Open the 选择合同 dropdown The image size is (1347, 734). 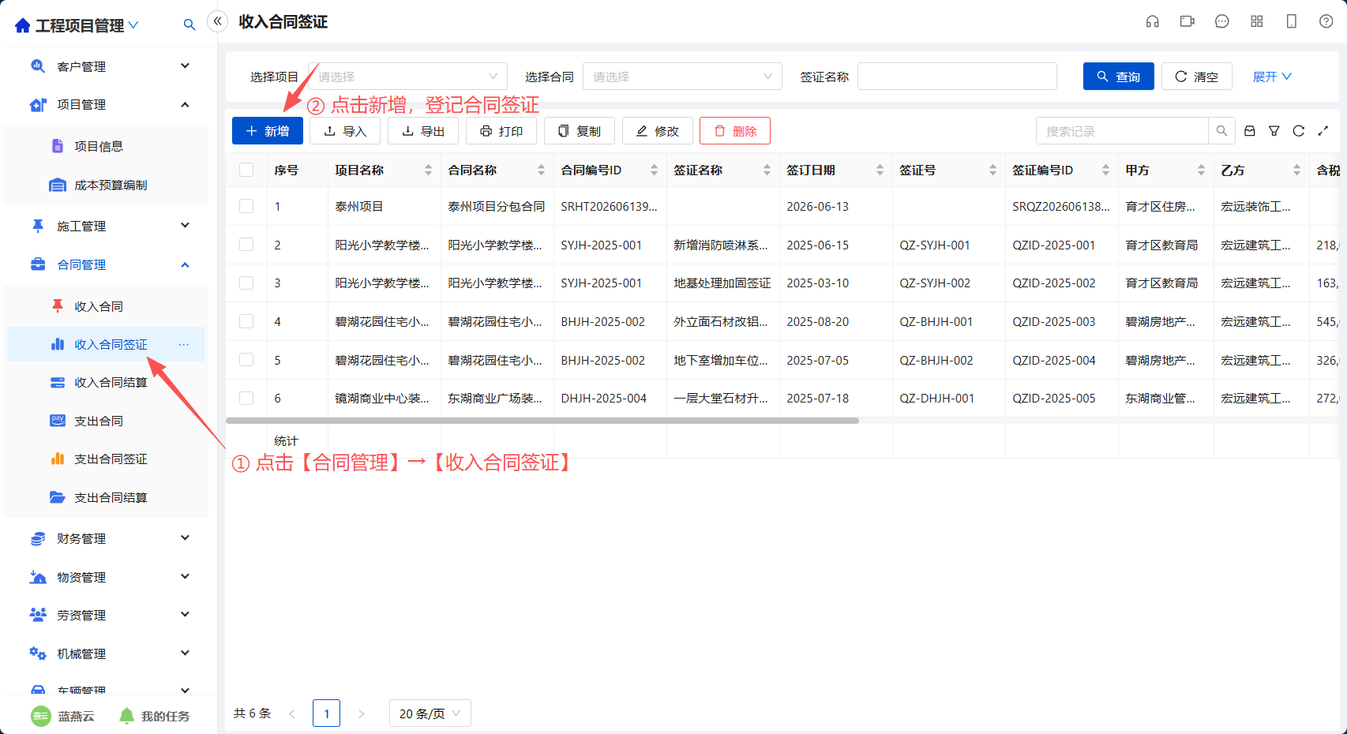pyautogui.click(x=682, y=77)
